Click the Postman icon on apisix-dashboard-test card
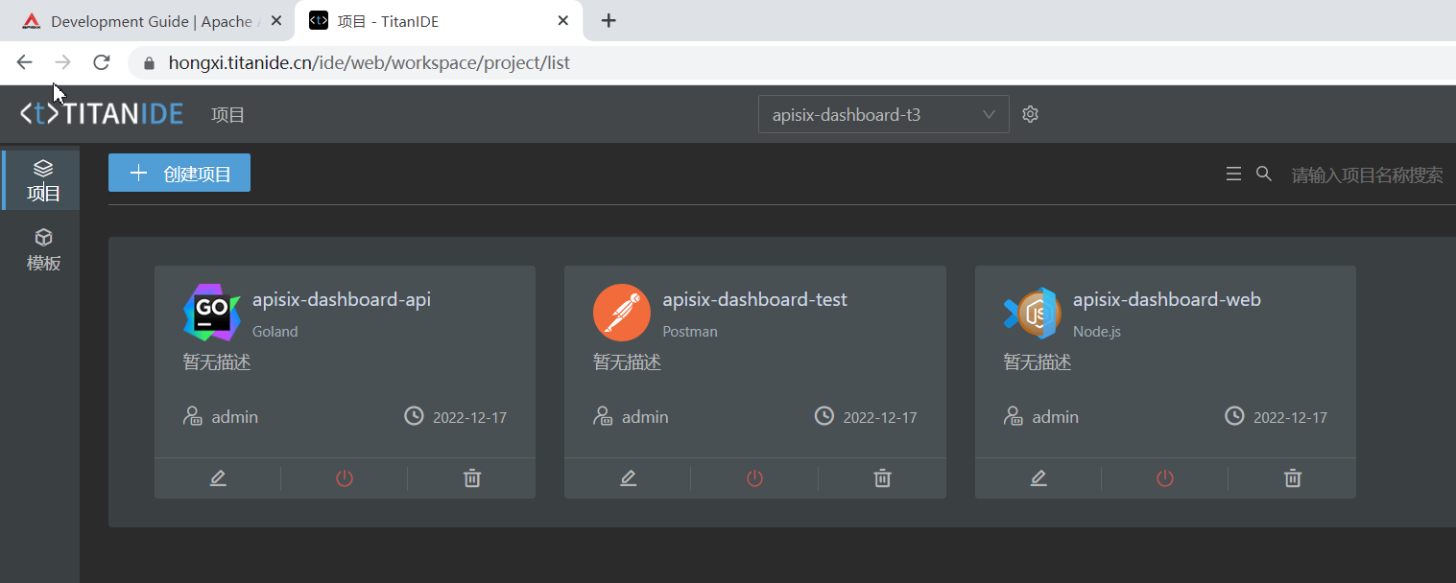This screenshot has height=583, width=1456. pos(622,312)
